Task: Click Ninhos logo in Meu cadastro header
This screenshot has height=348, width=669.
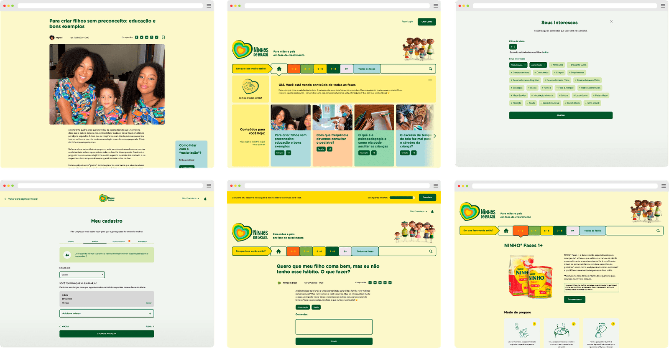Action: click(x=107, y=198)
